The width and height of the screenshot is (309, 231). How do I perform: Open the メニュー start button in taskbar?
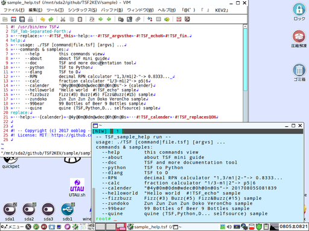[12, 227]
